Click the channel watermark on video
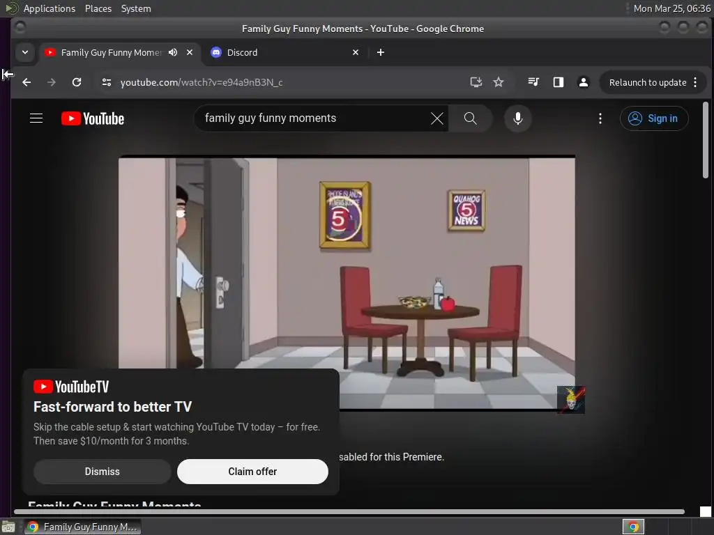714x535 pixels. click(x=571, y=399)
